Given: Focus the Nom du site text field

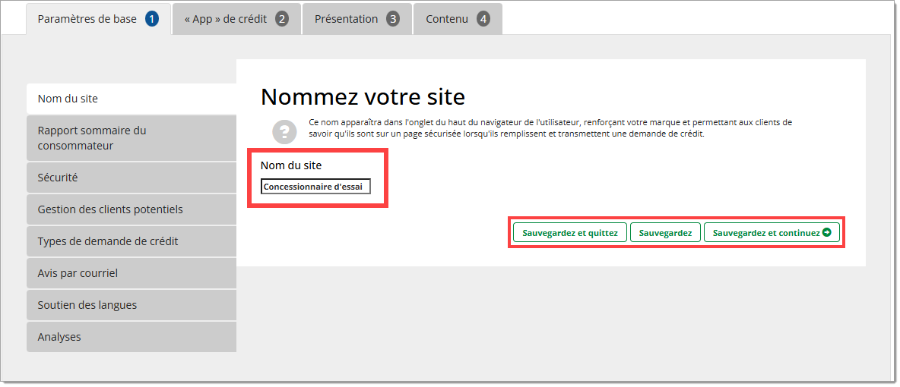Looking at the screenshot, I should (315, 187).
